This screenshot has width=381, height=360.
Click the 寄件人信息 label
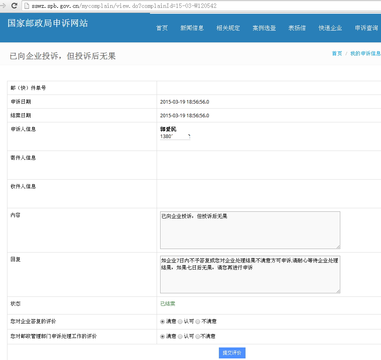[23, 158]
